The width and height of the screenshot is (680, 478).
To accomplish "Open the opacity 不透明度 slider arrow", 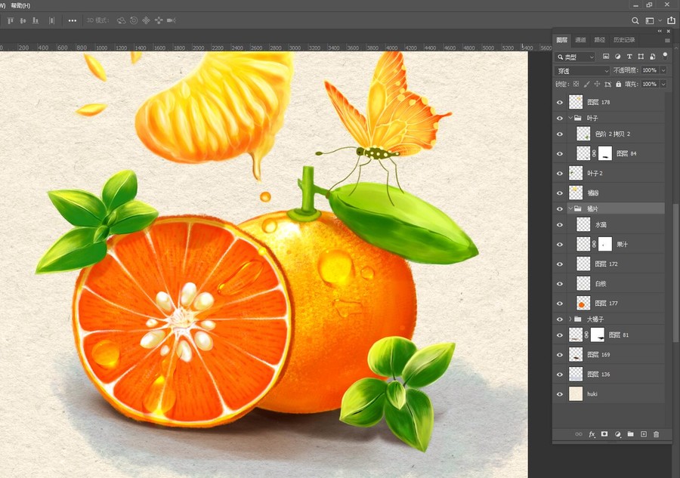I will pos(663,70).
